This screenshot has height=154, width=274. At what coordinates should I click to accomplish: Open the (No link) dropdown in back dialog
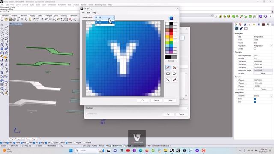coord(137,108)
